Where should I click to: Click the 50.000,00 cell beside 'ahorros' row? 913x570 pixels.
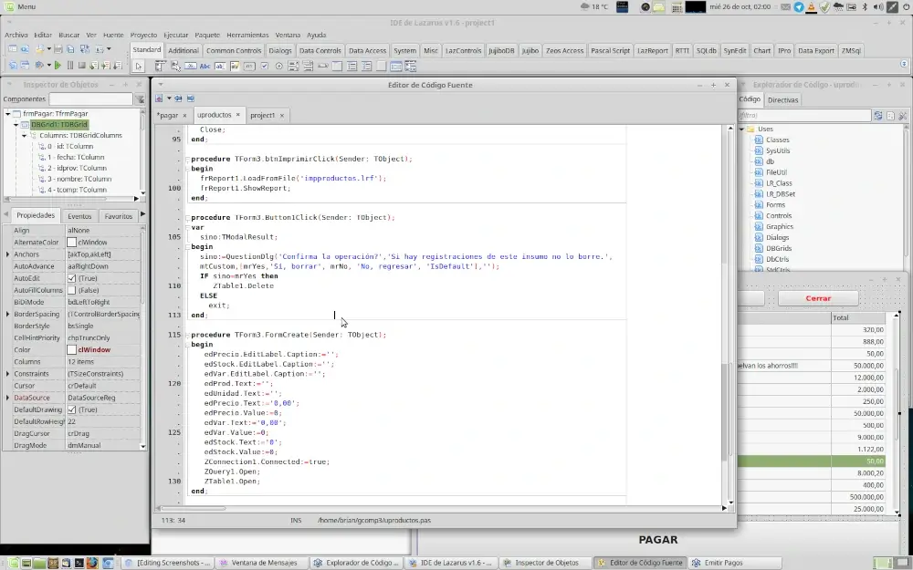pos(858,366)
